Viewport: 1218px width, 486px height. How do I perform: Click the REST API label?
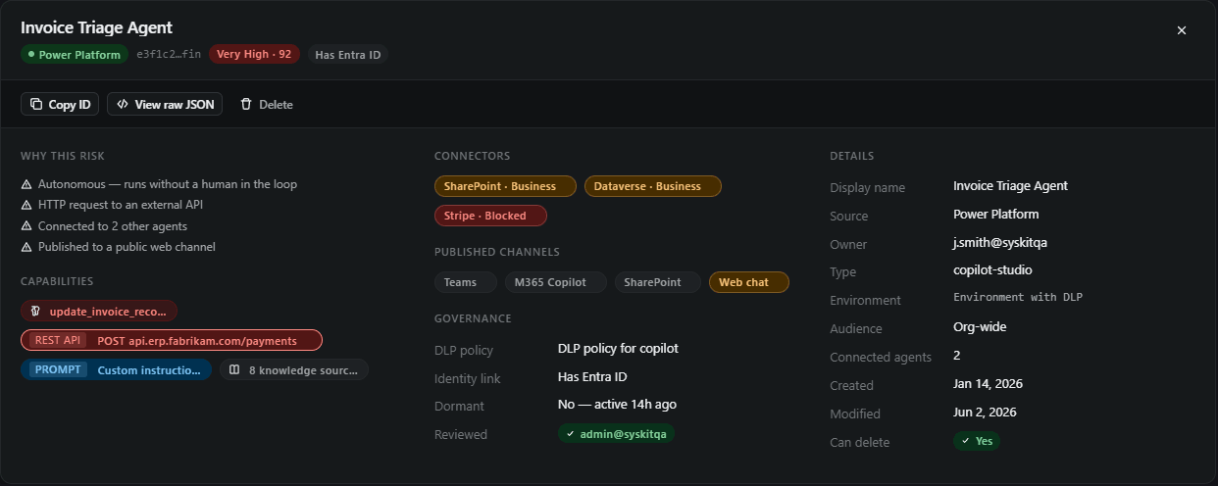coord(58,340)
